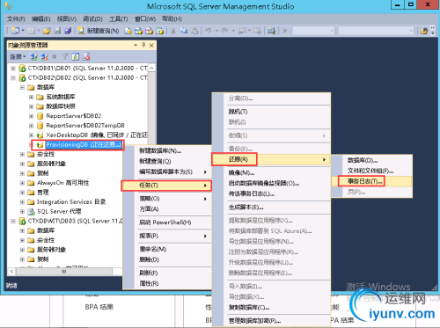Click the Analysis Services MDX Query icon

point(138,31)
